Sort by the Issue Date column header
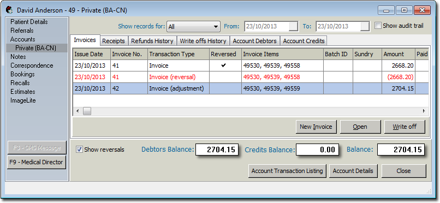Screen dimensions: 440x203 [92, 54]
